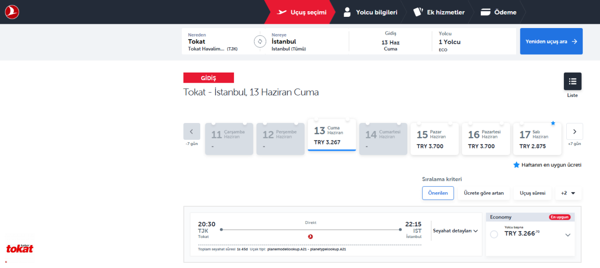Image resolution: width=600 pixels, height=268 pixels.
Task: Click the blue star on 17 Salı card
Action: coord(553,123)
